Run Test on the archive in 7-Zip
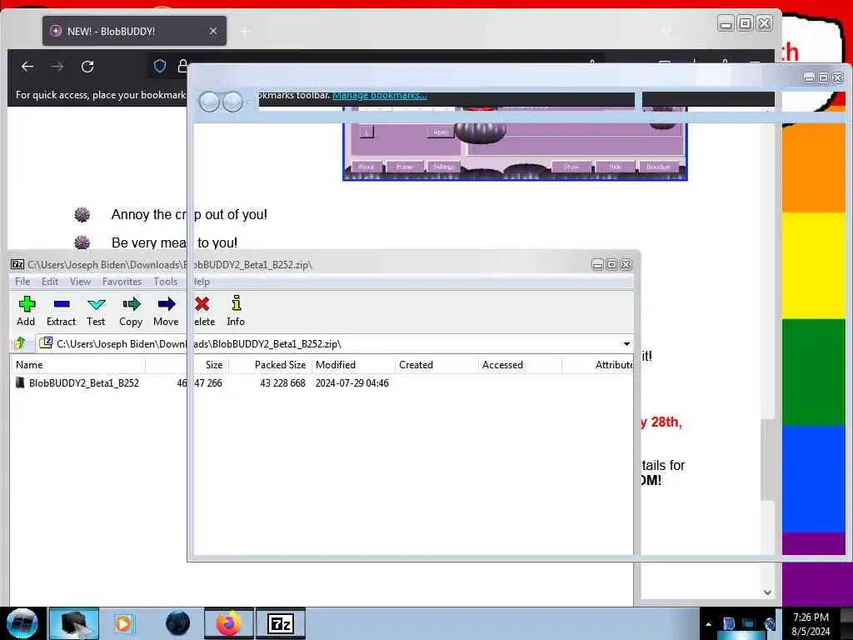The image size is (853, 640). [97, 312]
